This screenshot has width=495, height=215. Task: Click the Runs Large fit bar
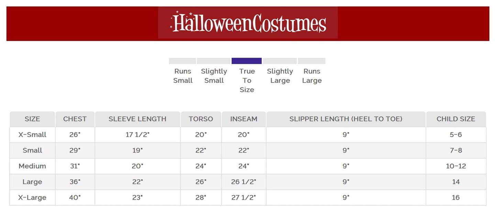click(311, 61)
